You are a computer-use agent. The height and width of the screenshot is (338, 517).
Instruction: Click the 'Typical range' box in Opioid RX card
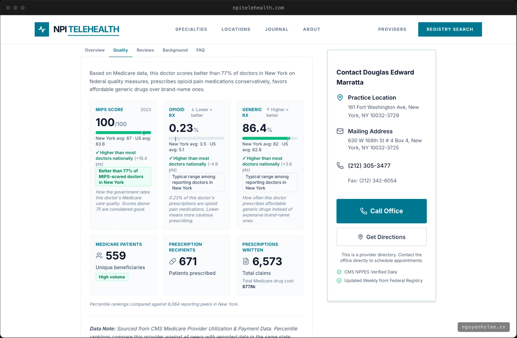click(196, 182)
